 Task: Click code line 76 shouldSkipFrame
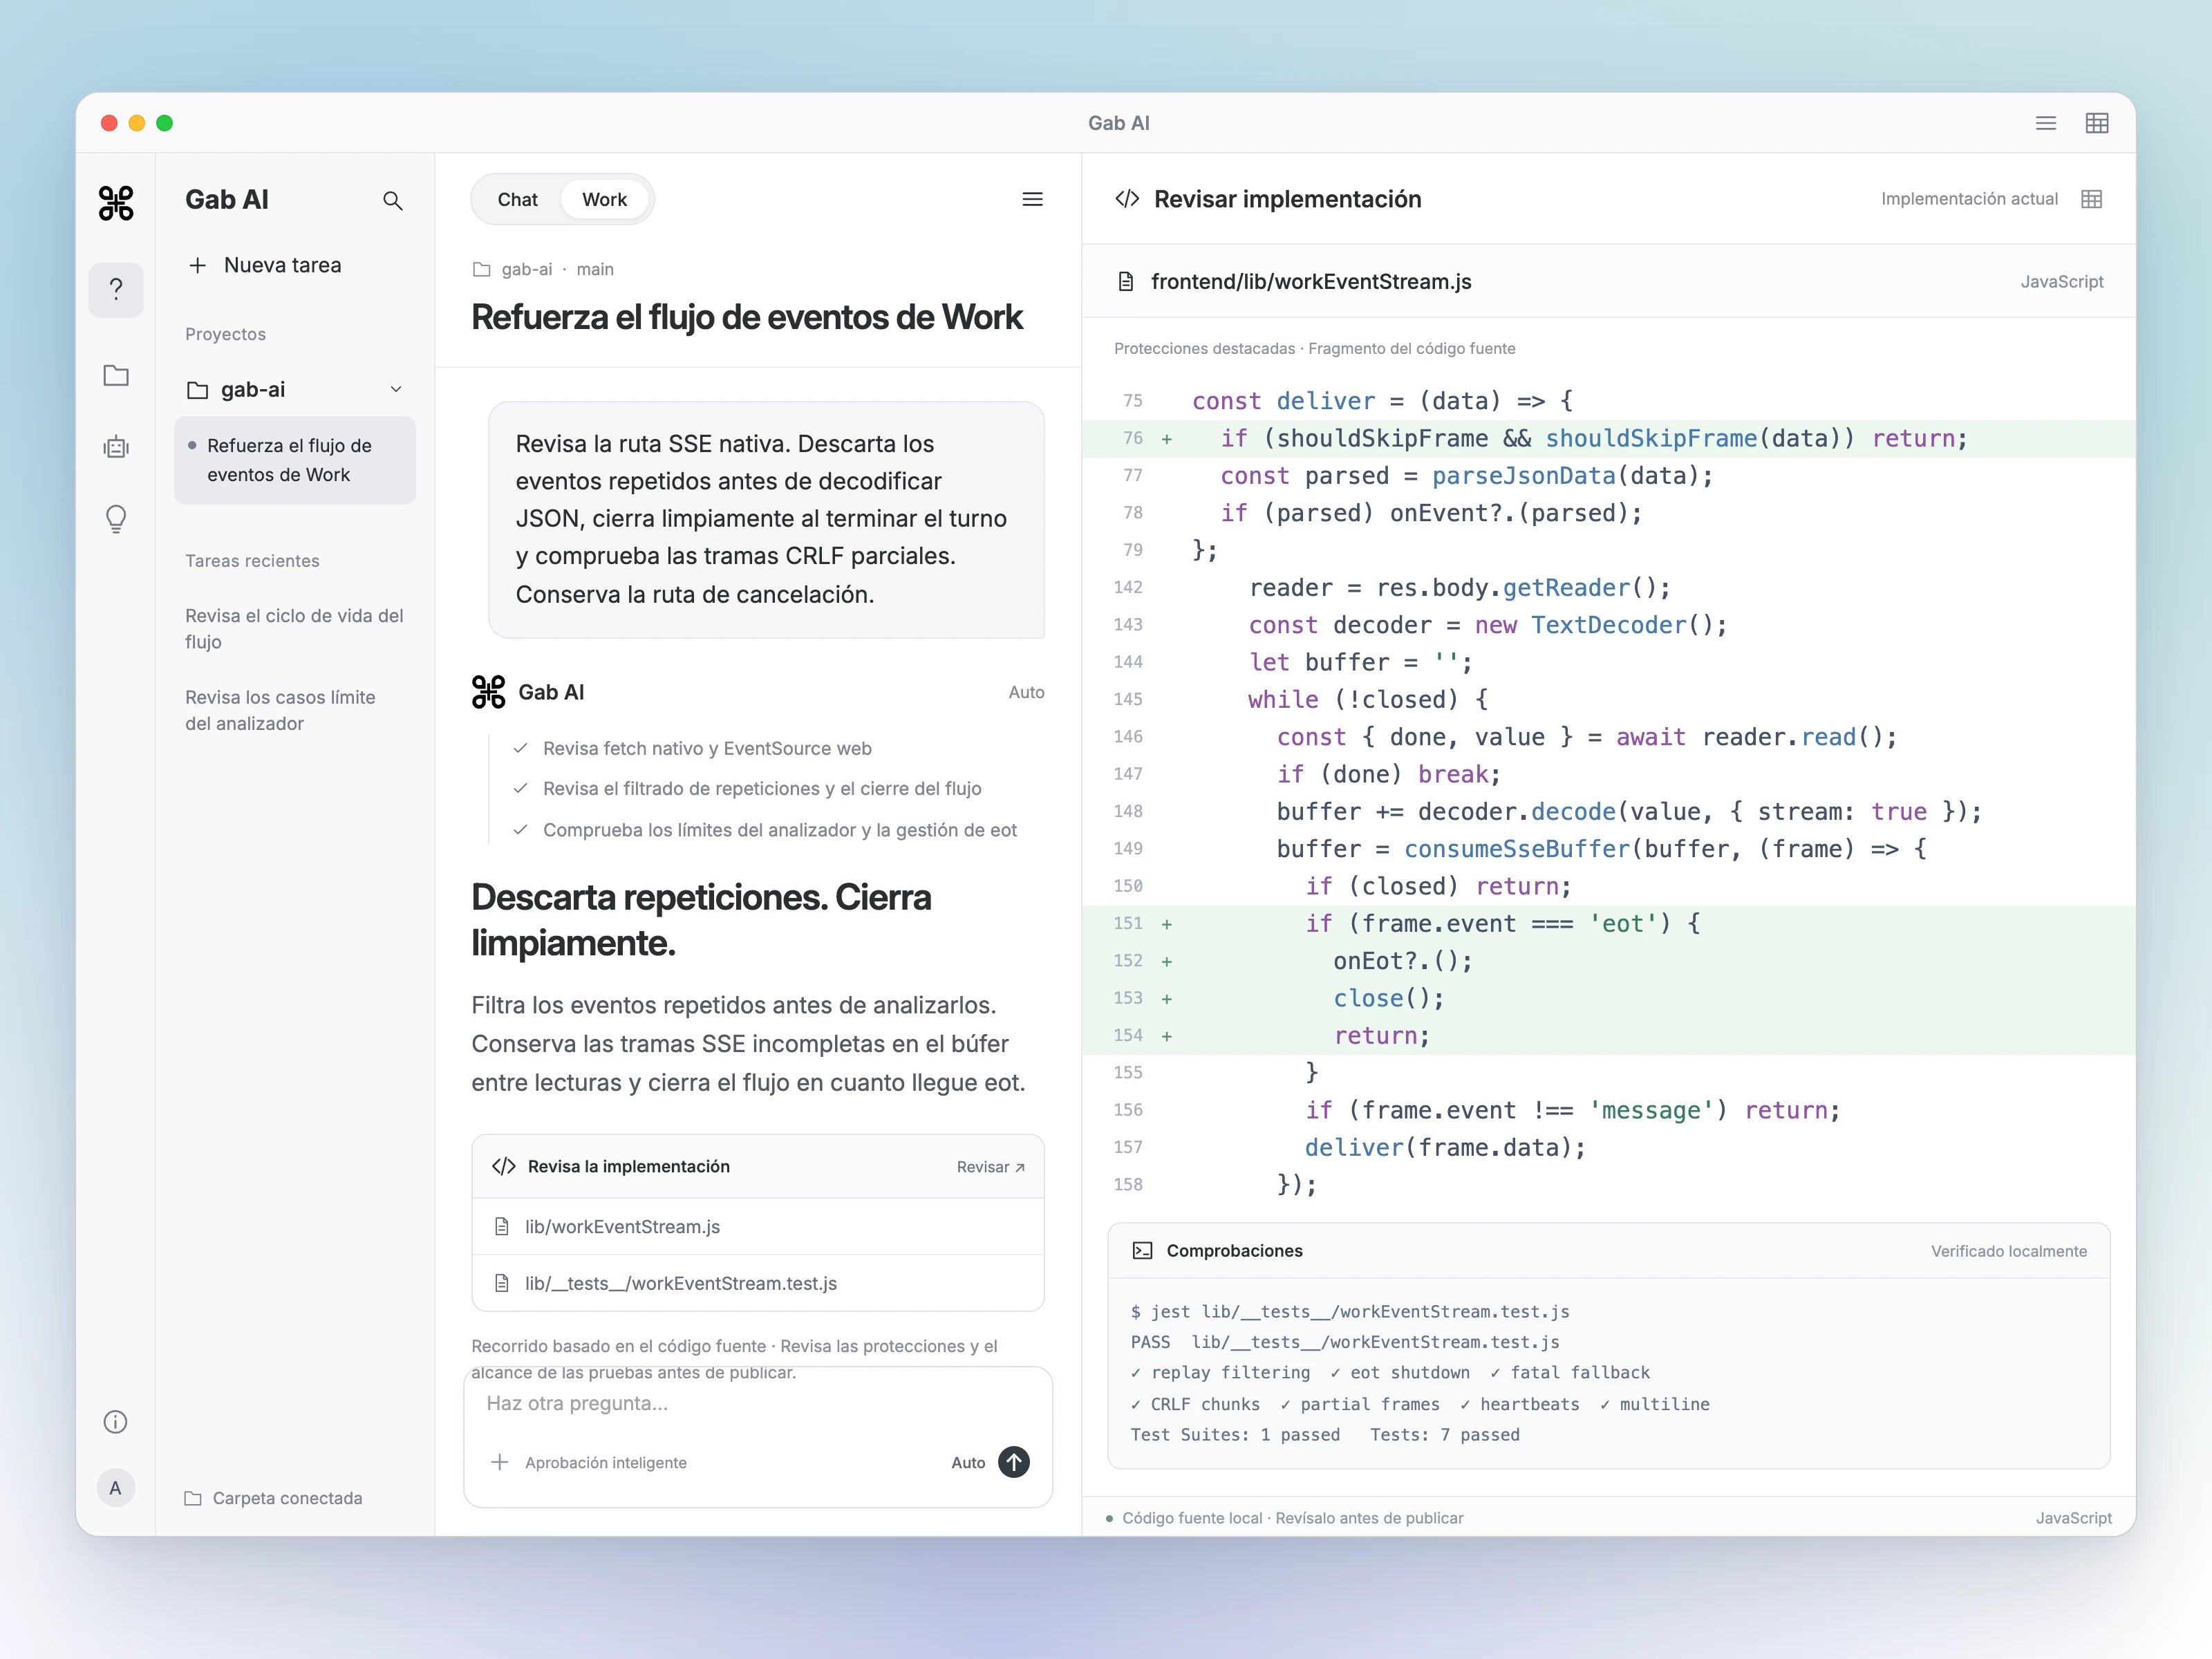[x=1608, y=438]
